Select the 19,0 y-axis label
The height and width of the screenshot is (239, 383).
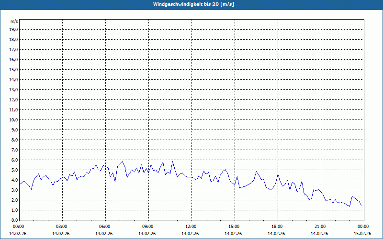pos(14,30)
